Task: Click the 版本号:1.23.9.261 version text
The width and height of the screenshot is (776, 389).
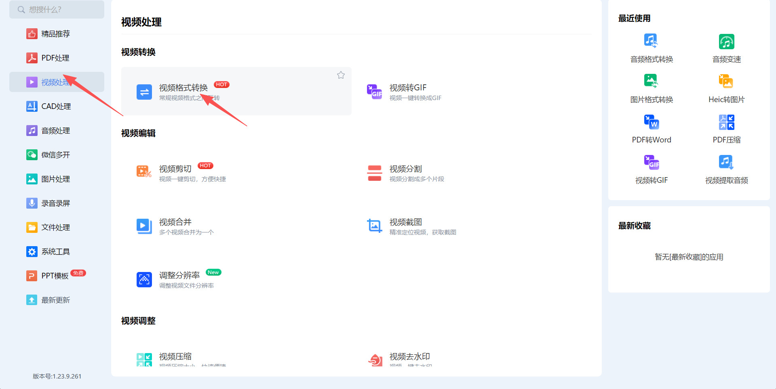Action: point(57,376)
